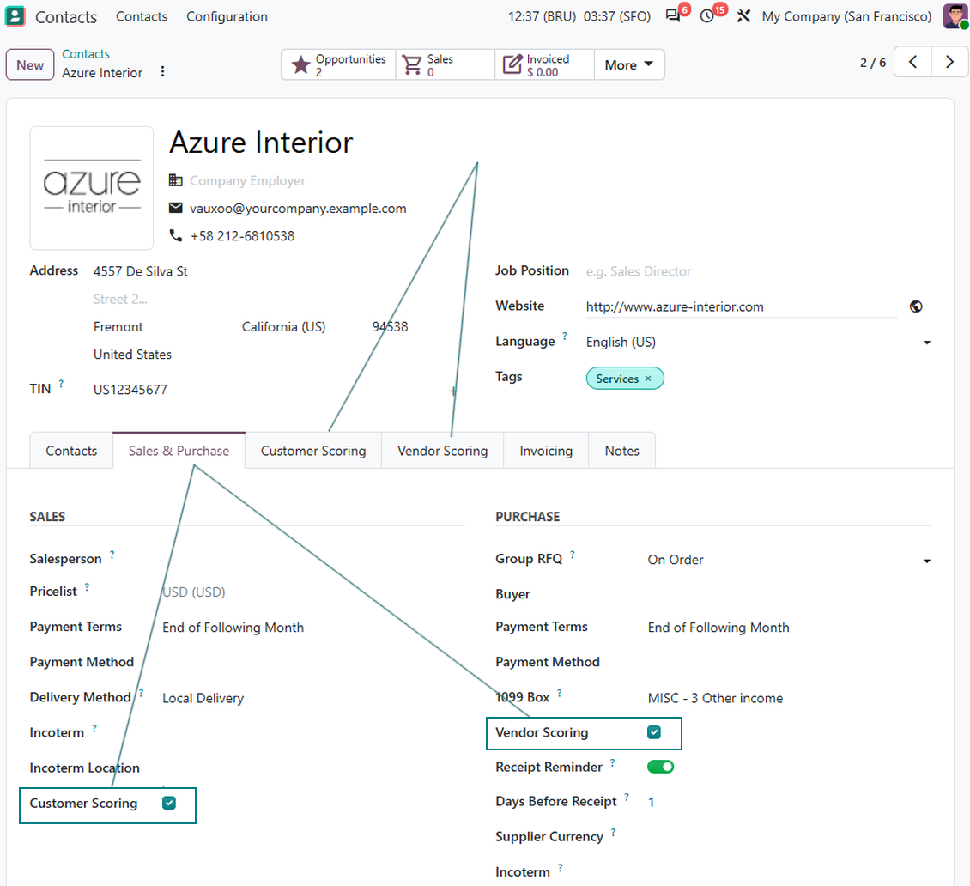Show Receipt Reminder help tooltip
The height and width of the screenshot is (886, 970).
click(612, 763)
